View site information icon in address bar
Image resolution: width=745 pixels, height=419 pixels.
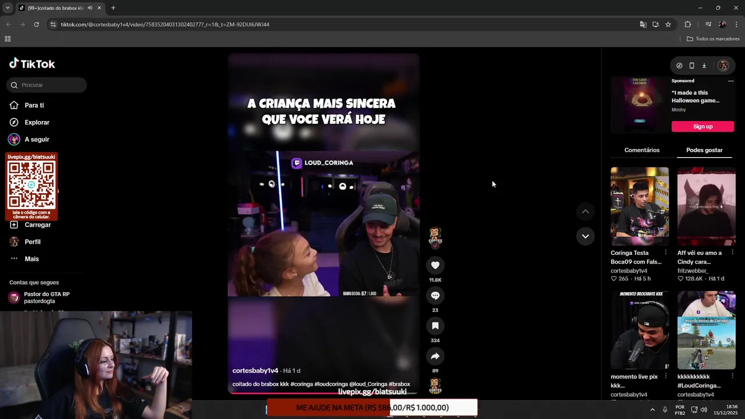click(x=53, y=24)
